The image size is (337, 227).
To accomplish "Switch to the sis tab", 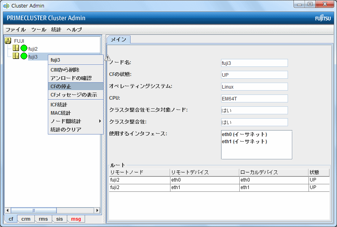I will point(60,219).
